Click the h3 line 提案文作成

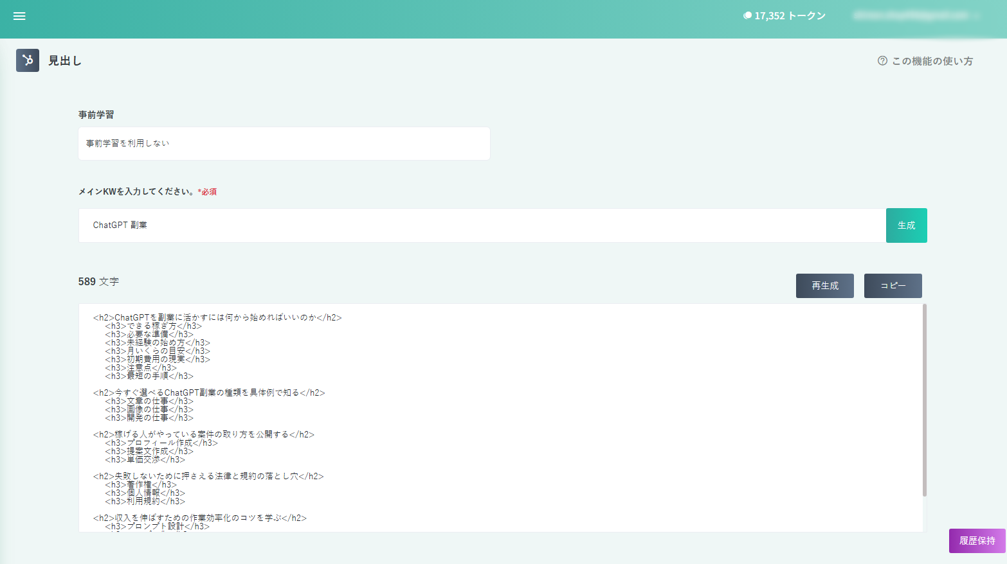point(149,451)
